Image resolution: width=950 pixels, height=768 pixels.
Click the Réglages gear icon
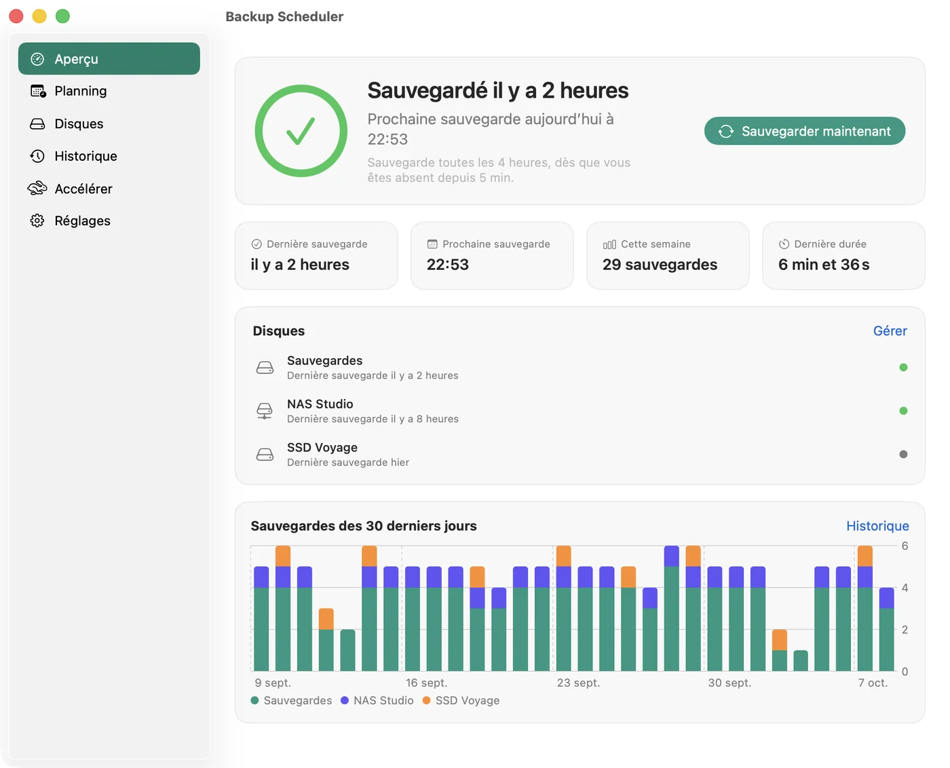pyautogui.click(x=37, y=220)
